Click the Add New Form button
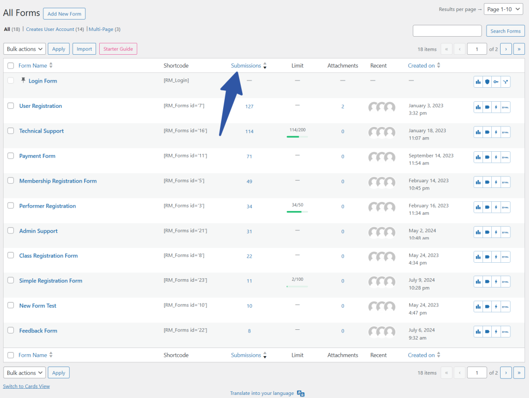 click(64, 14)
